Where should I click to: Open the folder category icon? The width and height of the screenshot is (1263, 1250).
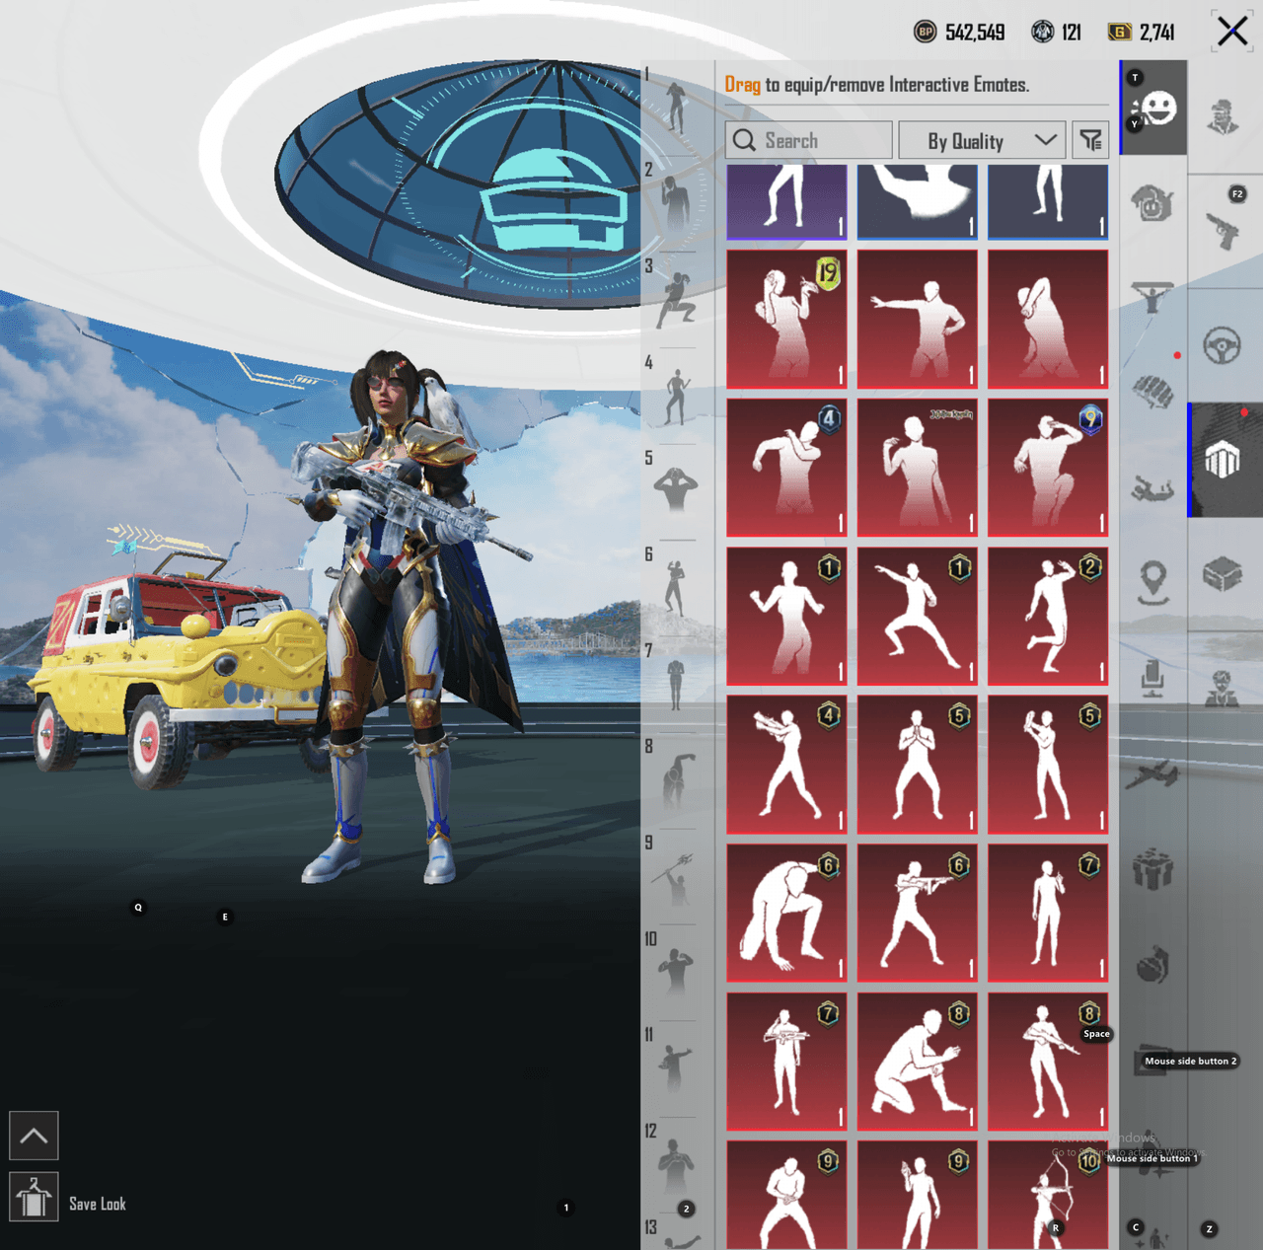1152,1061
